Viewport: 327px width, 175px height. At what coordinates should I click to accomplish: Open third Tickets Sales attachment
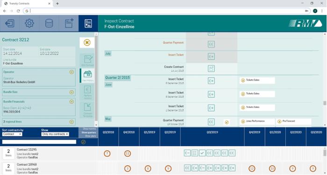coord(257,108)
